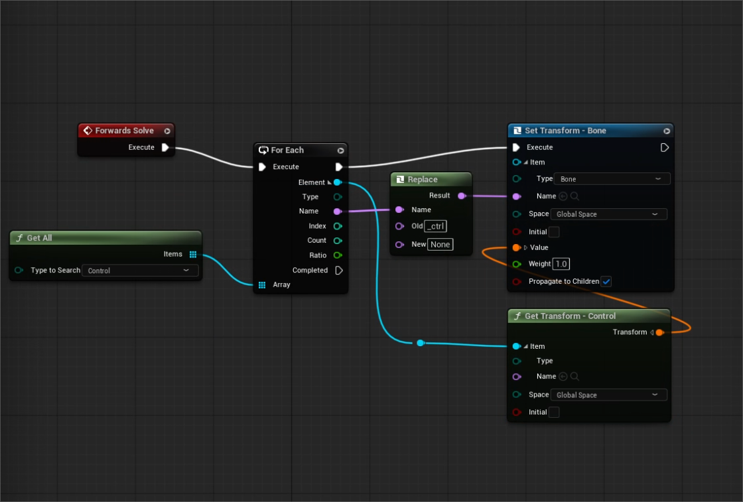Click the Set Transform Type pin

(x=517, y=178)
